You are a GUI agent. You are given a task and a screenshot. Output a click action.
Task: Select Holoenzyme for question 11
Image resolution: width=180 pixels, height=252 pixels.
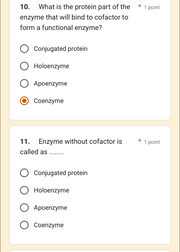[x=24, y=190]
